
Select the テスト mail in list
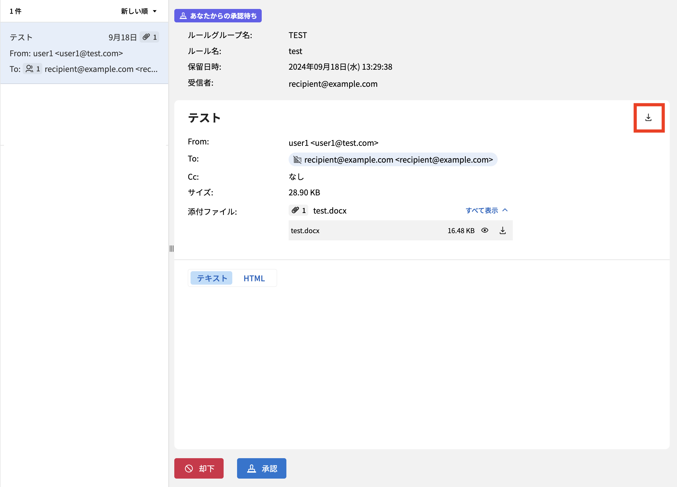point(84,53)
